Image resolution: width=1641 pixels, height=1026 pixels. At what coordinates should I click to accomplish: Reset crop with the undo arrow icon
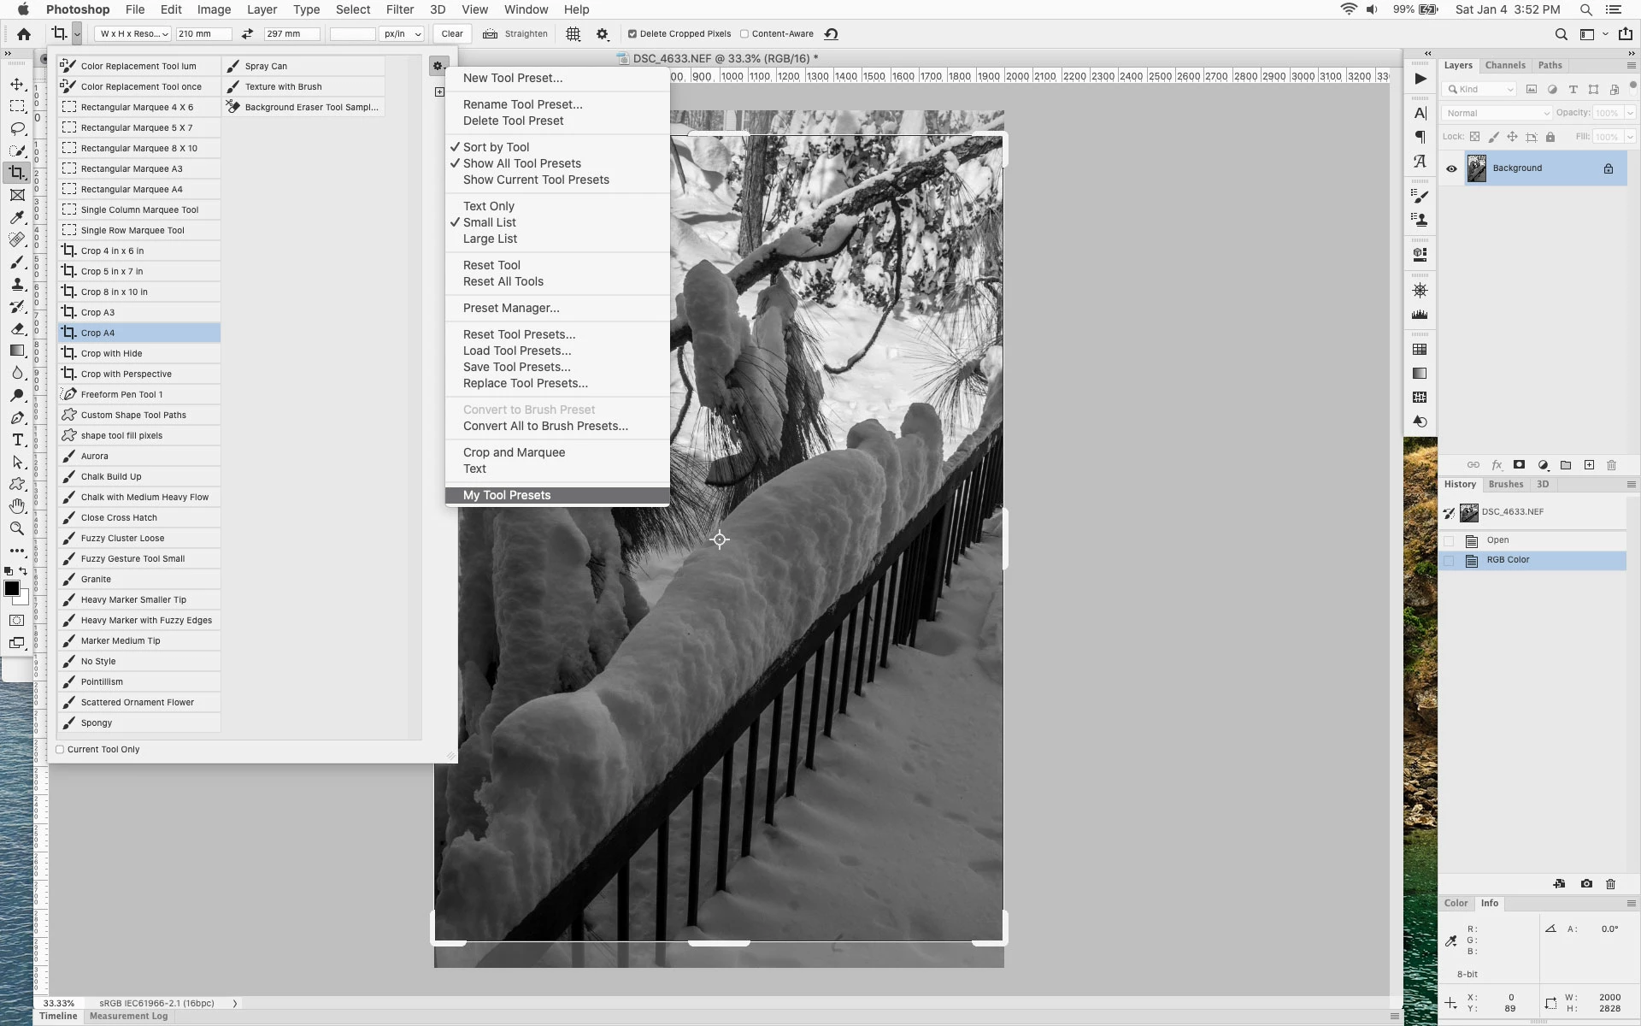[831, 34]
